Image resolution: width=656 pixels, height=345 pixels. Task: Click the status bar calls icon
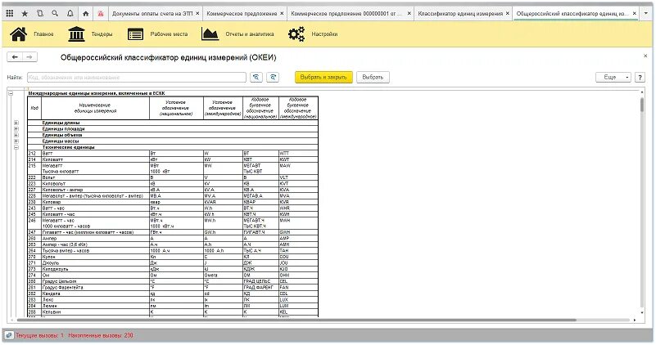coord(9,335)
